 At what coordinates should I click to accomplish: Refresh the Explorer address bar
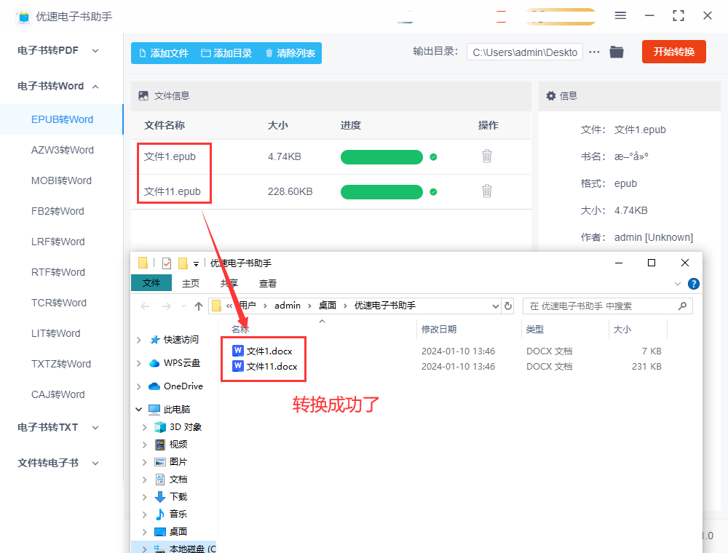508,306
